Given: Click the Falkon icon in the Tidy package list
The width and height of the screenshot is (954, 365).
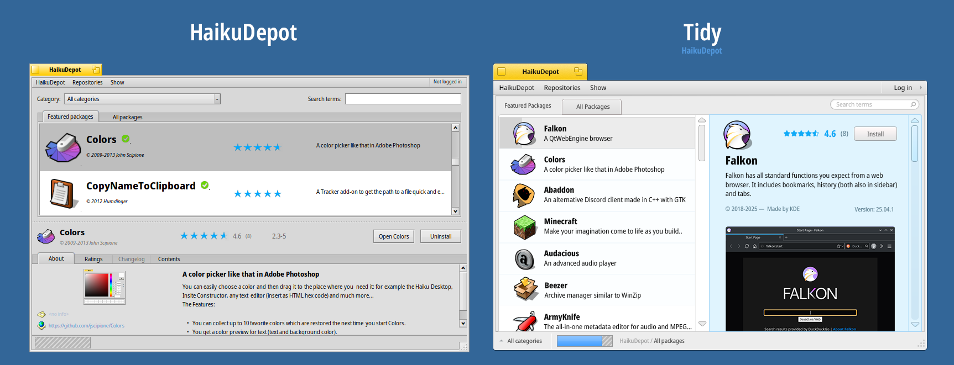Looking at the screenshot, I should pyautogui.click(x=524, y=133).
